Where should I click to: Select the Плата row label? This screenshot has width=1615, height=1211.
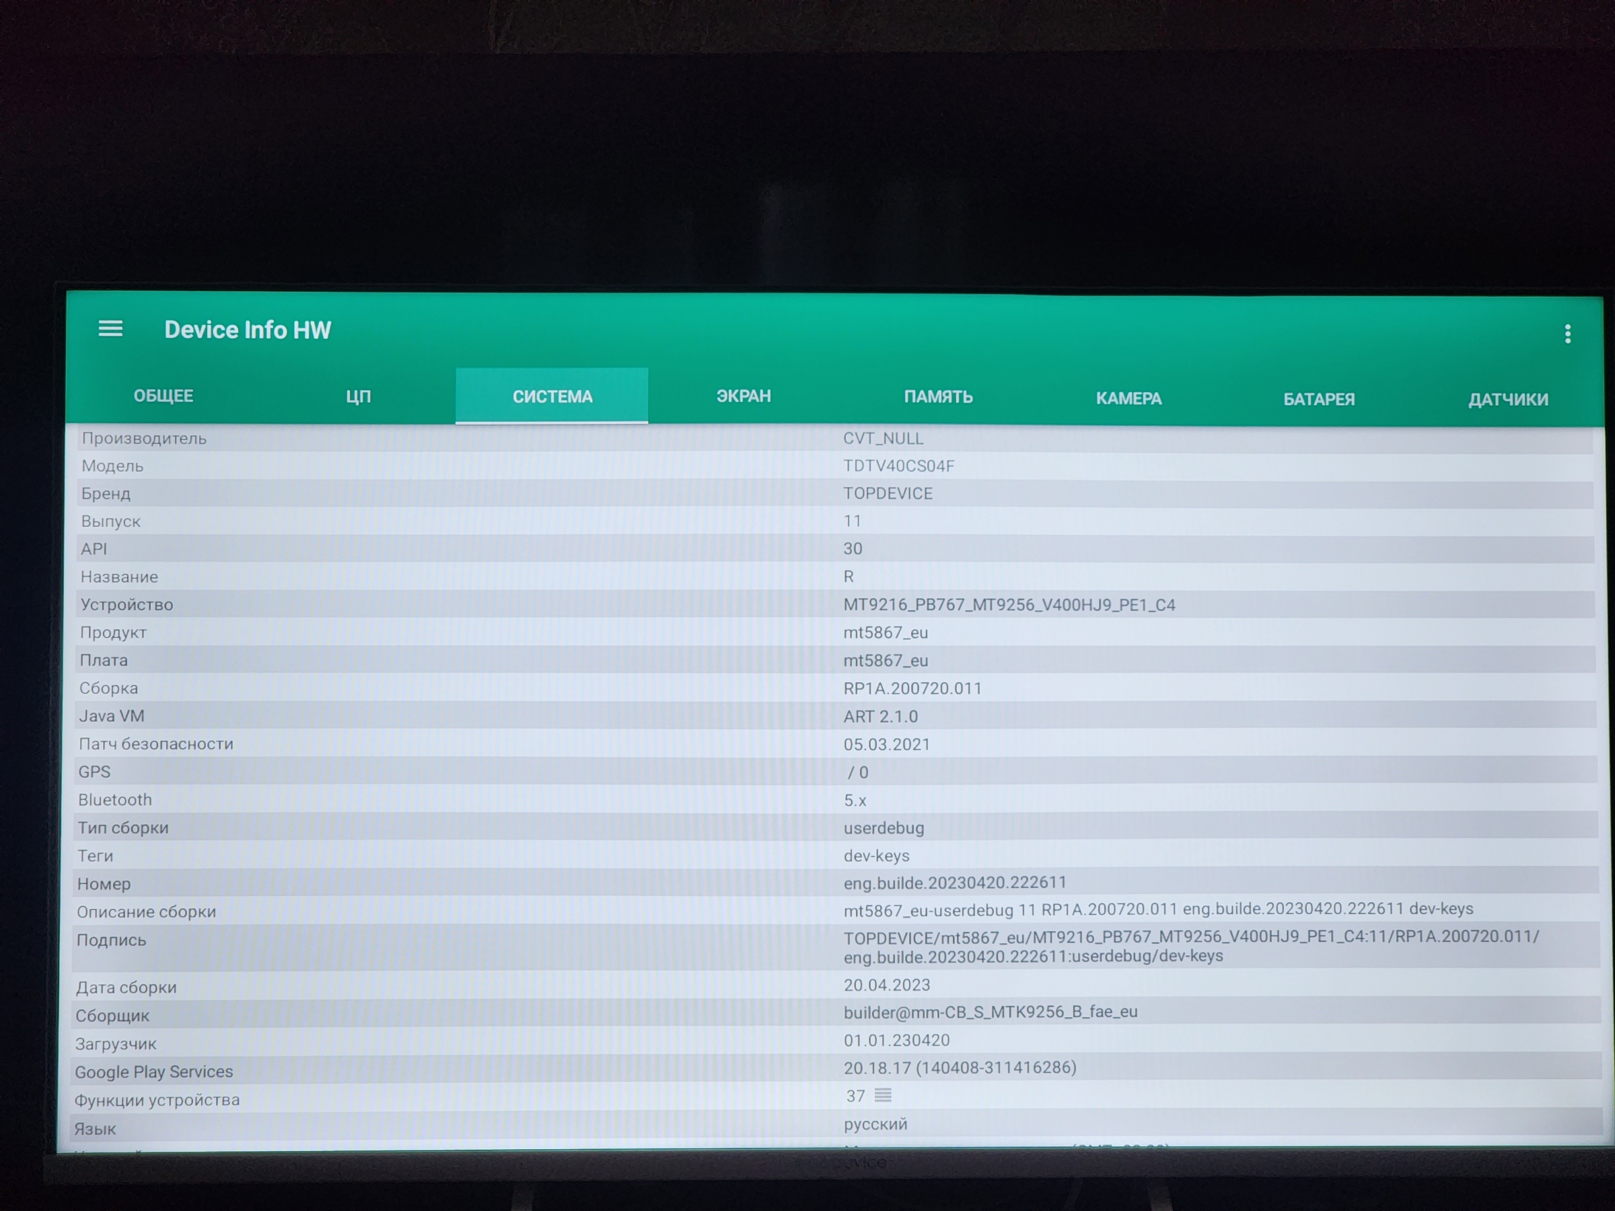(x=104, y=661)
